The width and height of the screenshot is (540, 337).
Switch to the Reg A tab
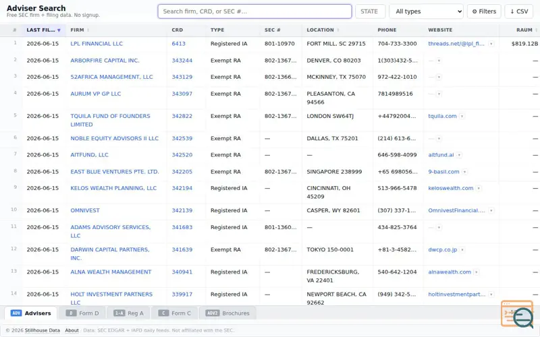tap(128, 313)
